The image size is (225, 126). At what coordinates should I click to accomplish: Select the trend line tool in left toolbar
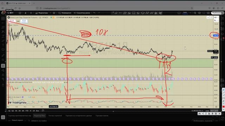(x=3, y=23)
